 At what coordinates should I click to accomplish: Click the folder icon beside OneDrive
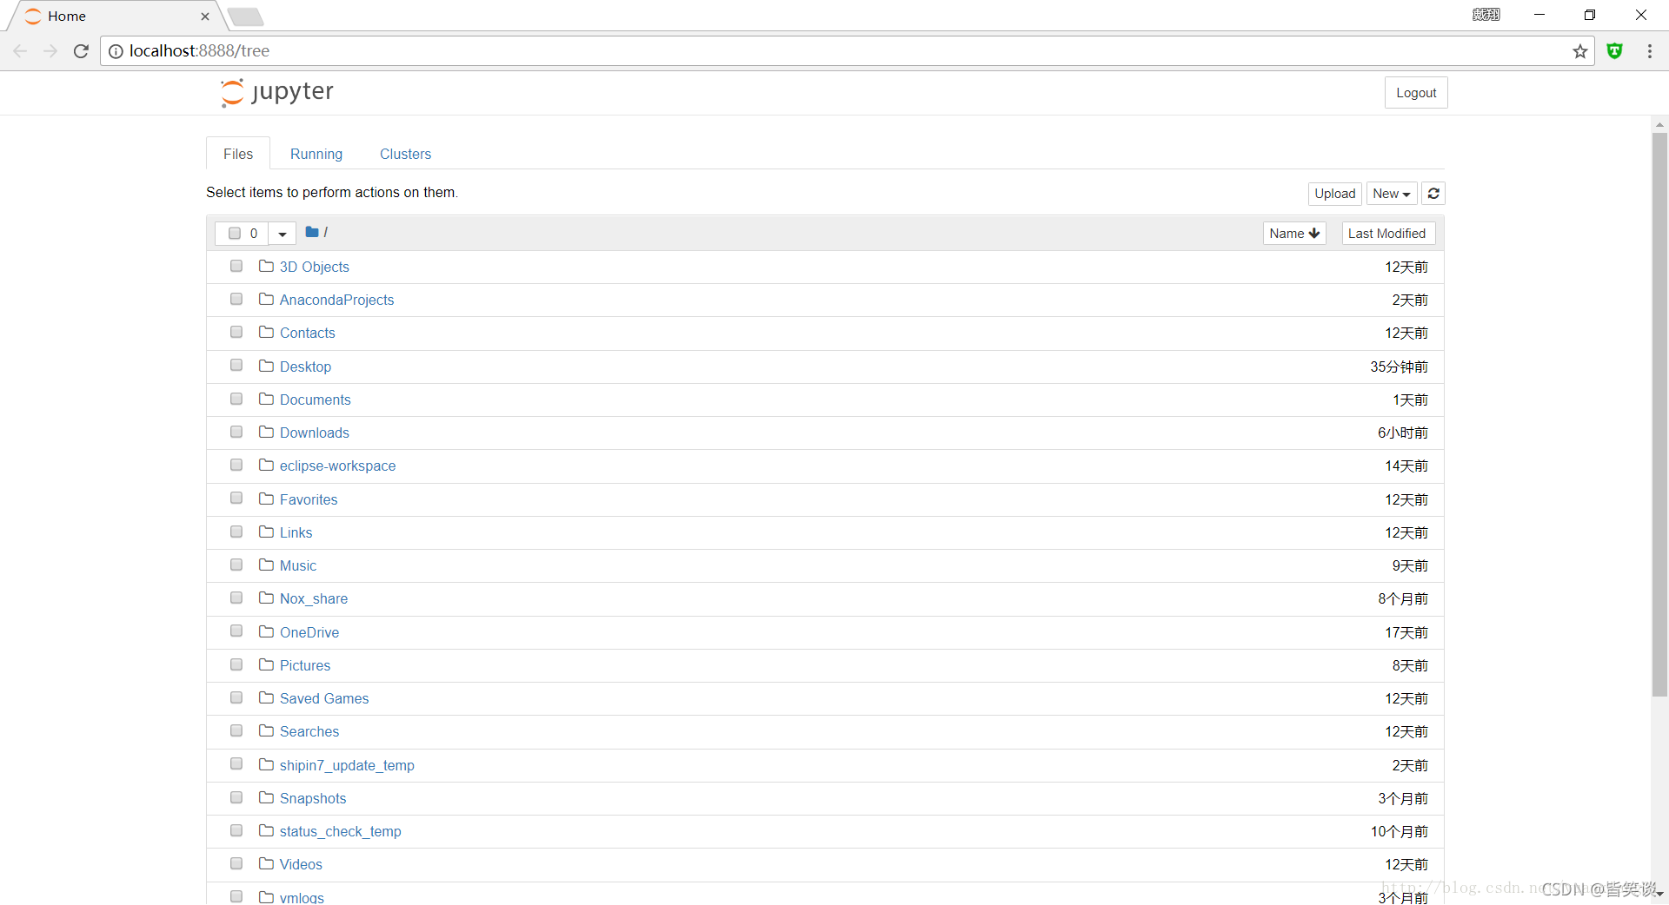266,631
